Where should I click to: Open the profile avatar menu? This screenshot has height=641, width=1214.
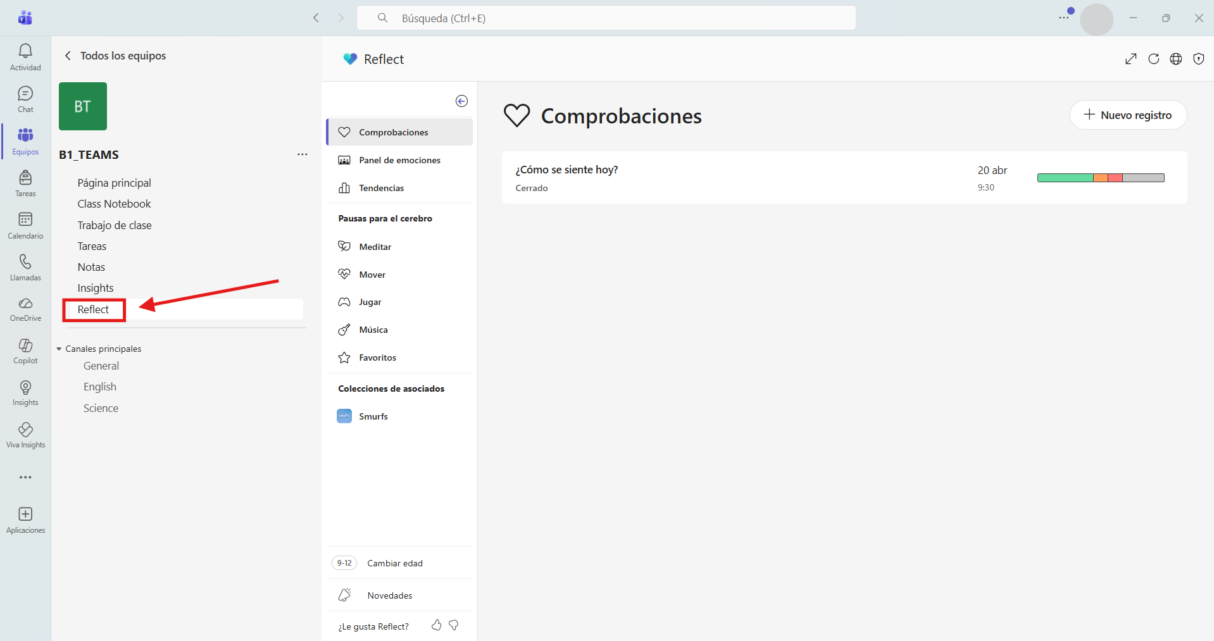tap(1096, 19)
